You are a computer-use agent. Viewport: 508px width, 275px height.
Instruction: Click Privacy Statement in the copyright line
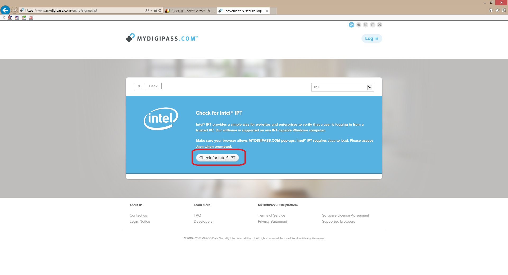[313, 238]
